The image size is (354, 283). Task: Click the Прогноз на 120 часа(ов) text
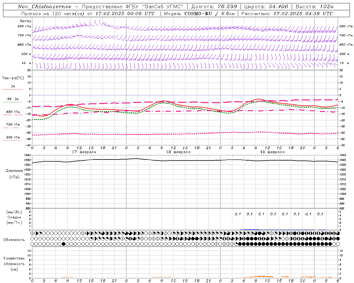(53, 14)
